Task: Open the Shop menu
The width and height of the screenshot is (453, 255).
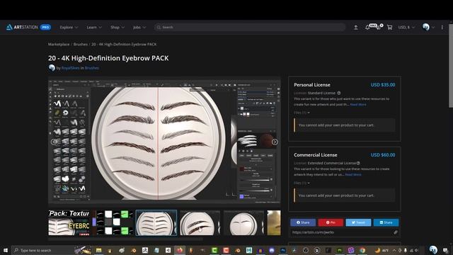Action: [117, 27]
